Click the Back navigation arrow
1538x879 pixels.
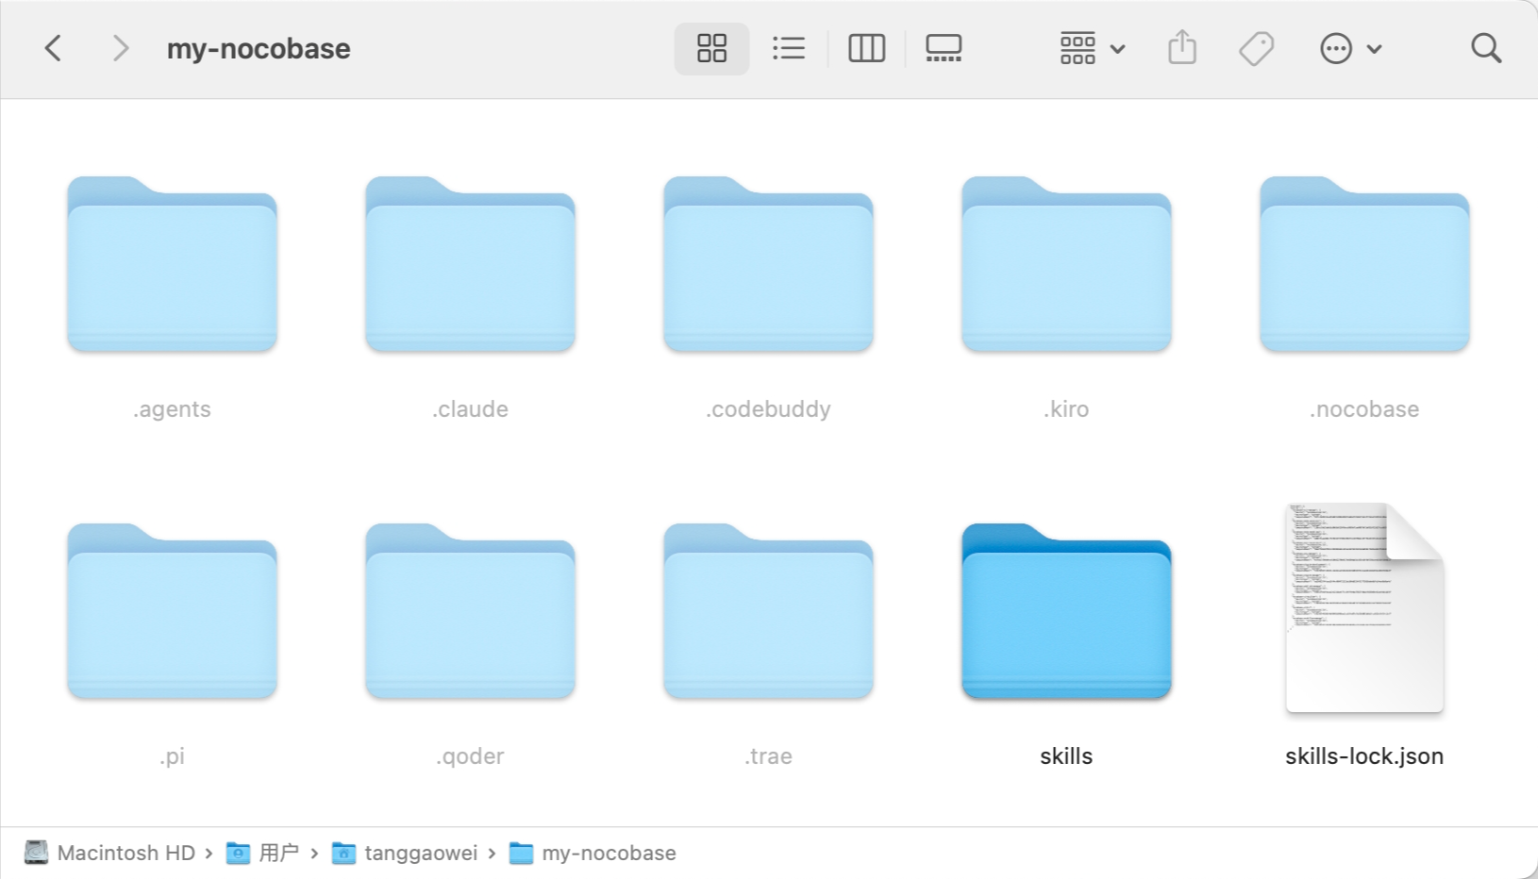click(x=54, y=48)
